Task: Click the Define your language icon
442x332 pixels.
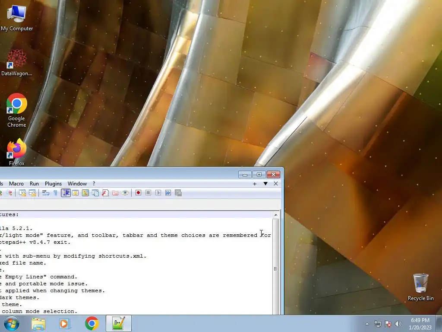Action: click(x=75, y=193)
